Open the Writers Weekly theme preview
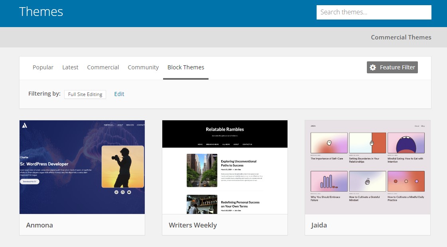The height and width of the screenshot is (247, 447). click(224, 167)
